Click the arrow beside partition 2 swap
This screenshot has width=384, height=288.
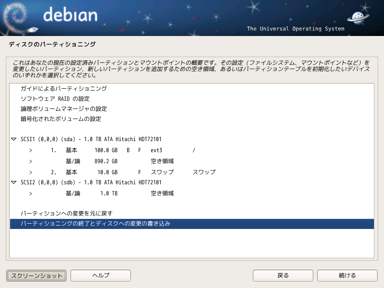tap(31, 172)
